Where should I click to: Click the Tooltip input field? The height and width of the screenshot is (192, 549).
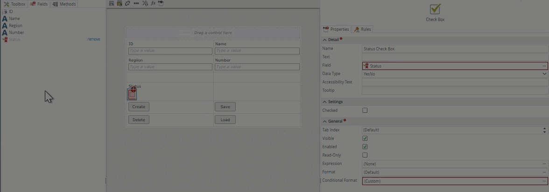point(454,90)
